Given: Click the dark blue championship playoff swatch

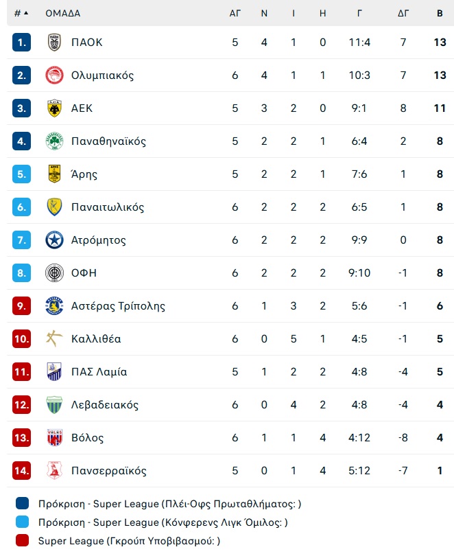Looking at the screenshot, I should (x=23, y=504).
